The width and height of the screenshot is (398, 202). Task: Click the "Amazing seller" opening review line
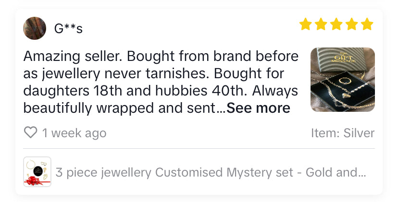tap(161, 57)
